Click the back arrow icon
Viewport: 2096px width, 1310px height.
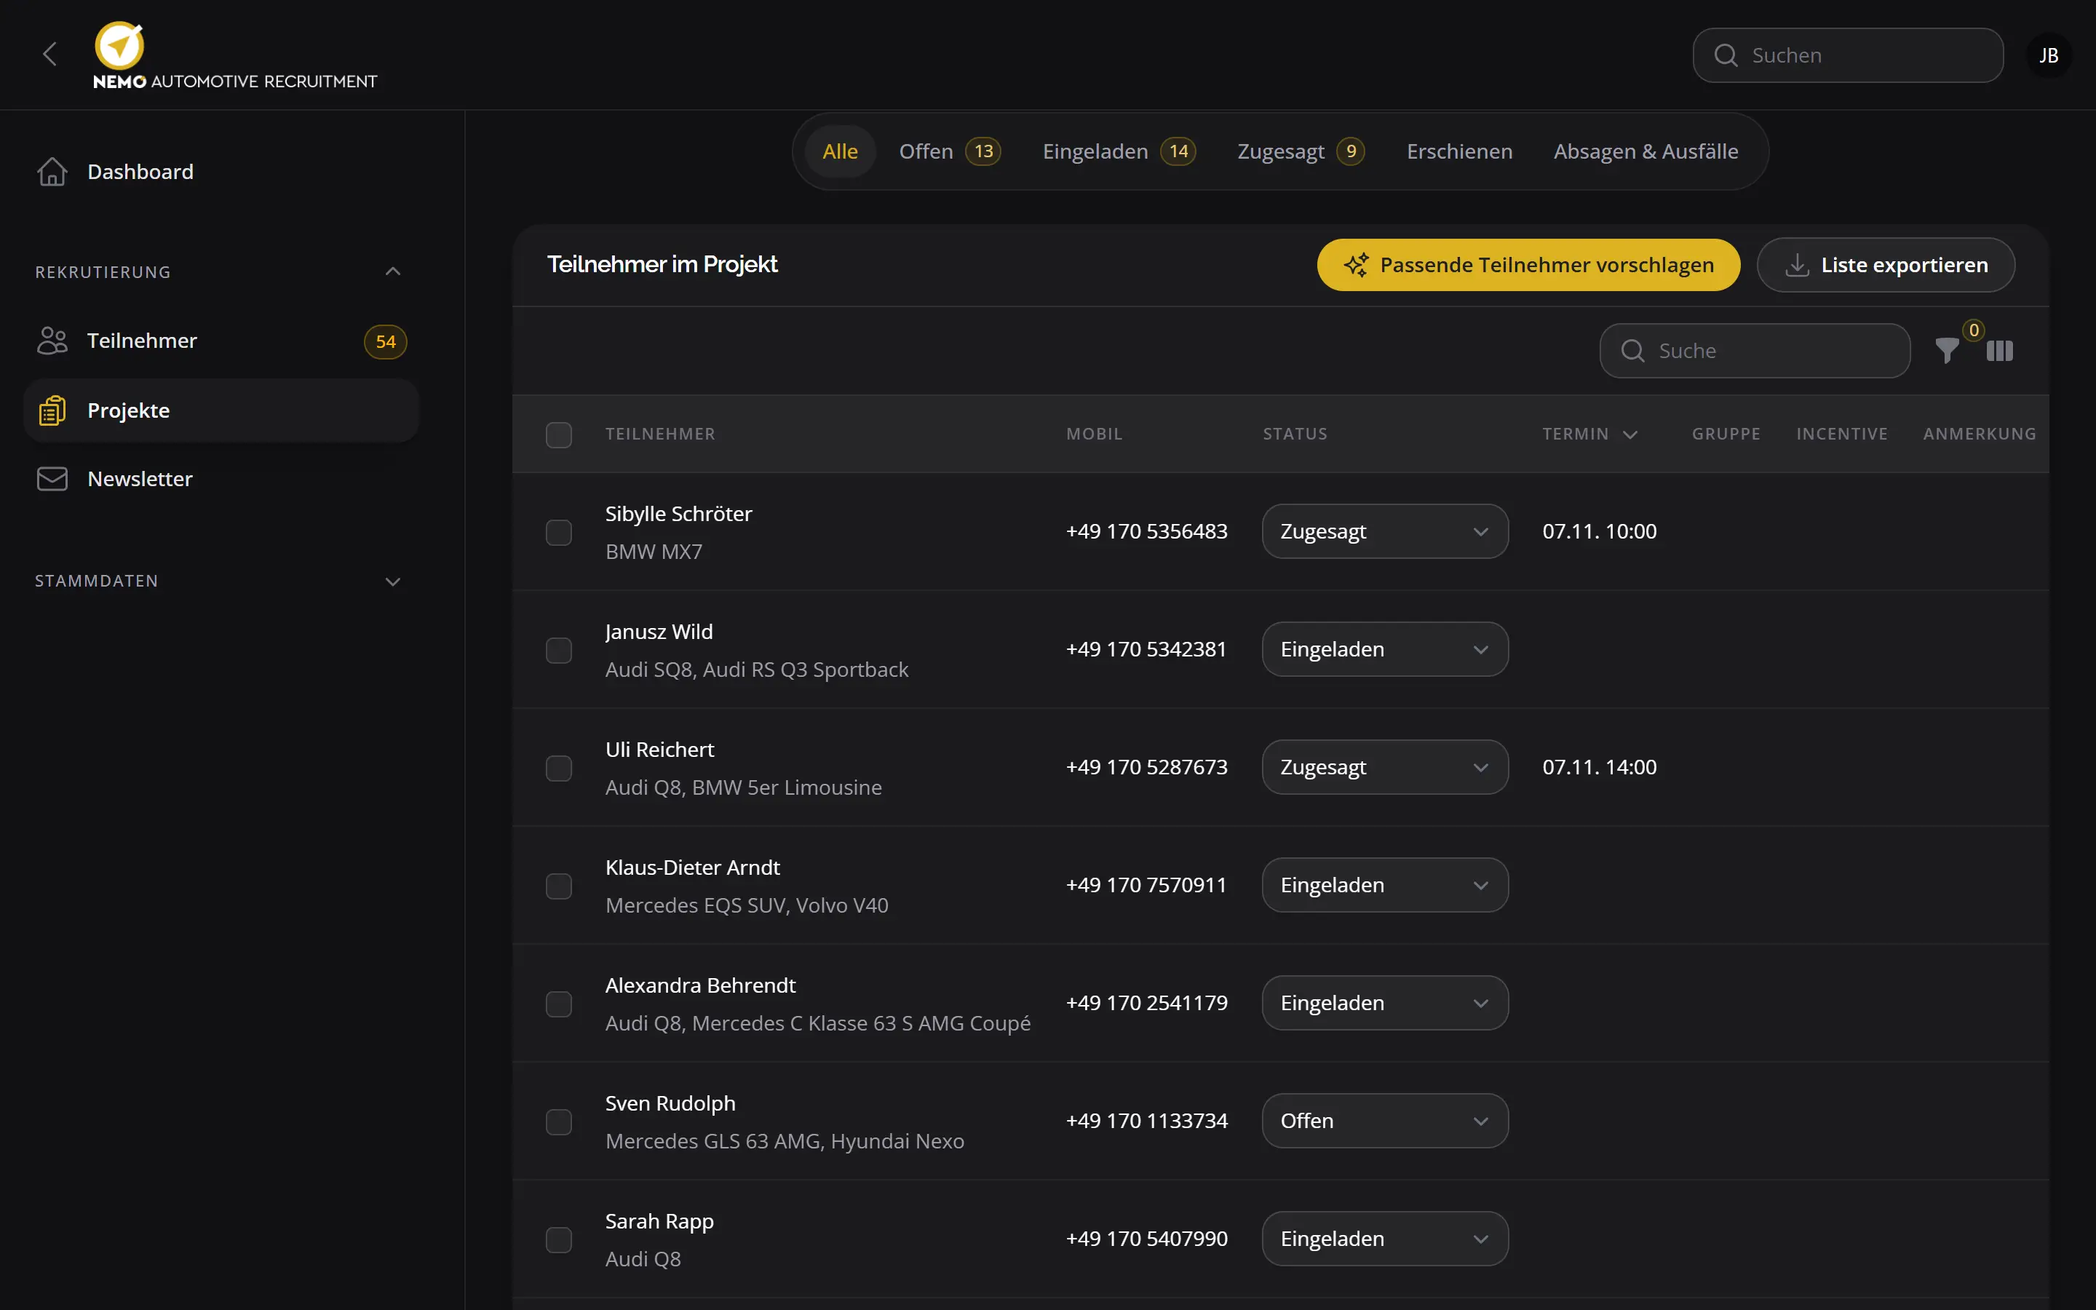click(50, 55)
